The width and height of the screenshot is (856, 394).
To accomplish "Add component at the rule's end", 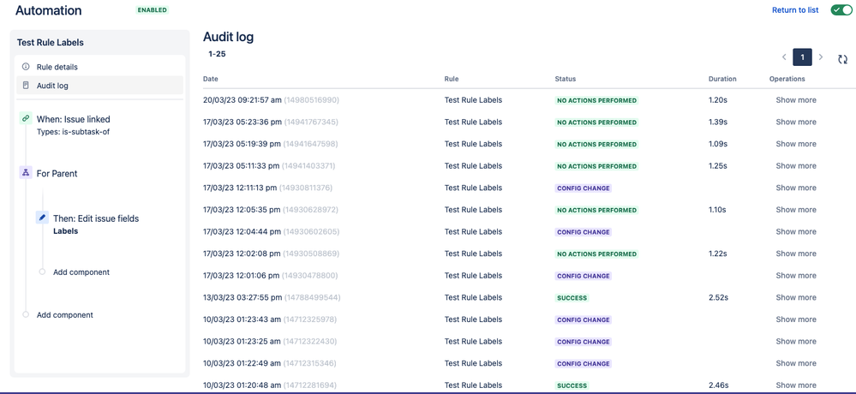I will click(x=65, y=315).
